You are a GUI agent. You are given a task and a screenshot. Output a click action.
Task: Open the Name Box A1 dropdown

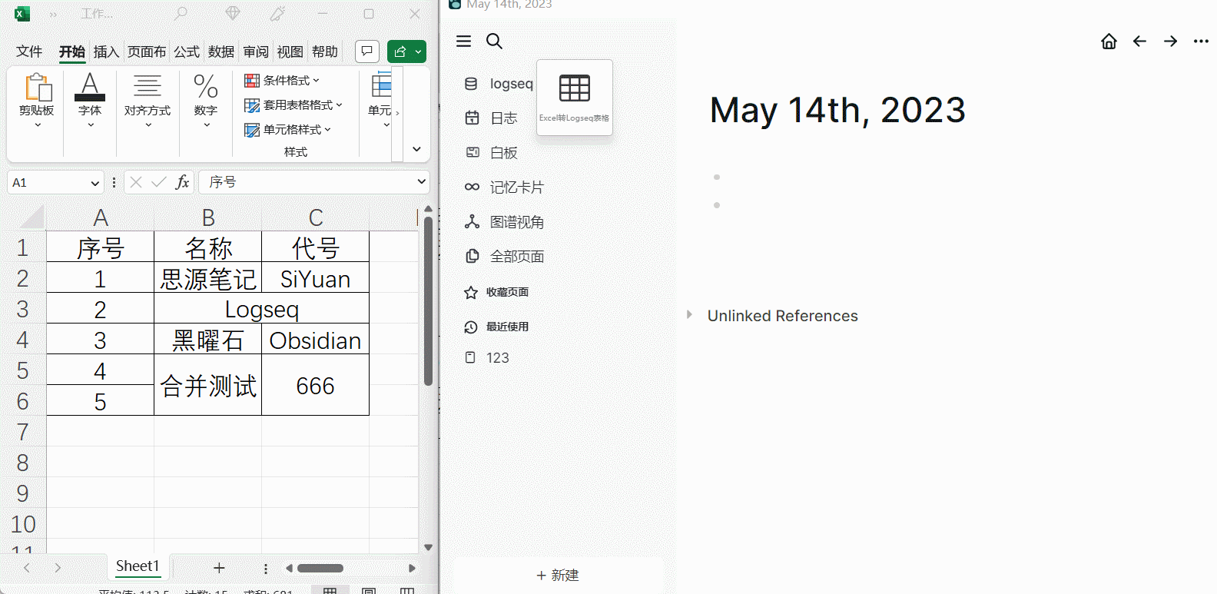point(95,183)
